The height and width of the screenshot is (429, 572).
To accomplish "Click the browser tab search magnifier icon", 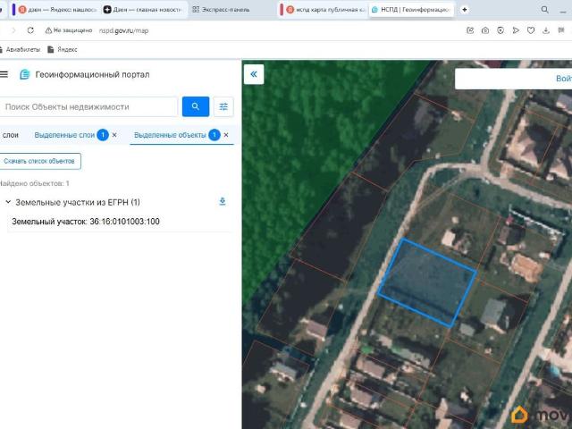I will click(x=544, y=10).
